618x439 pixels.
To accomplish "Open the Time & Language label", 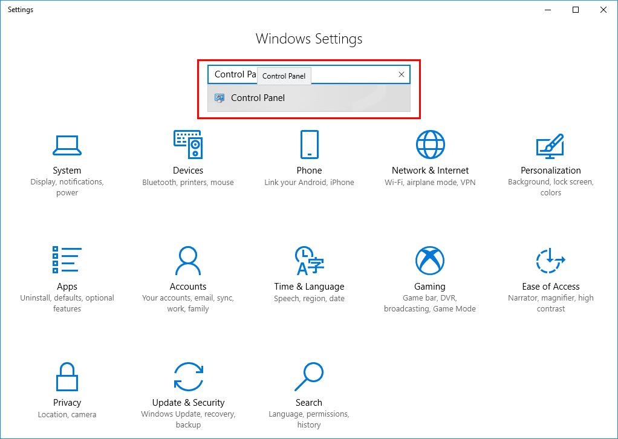I will 310,287.
